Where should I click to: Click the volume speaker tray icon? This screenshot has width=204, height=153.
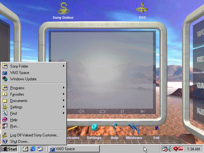point(169,149)
